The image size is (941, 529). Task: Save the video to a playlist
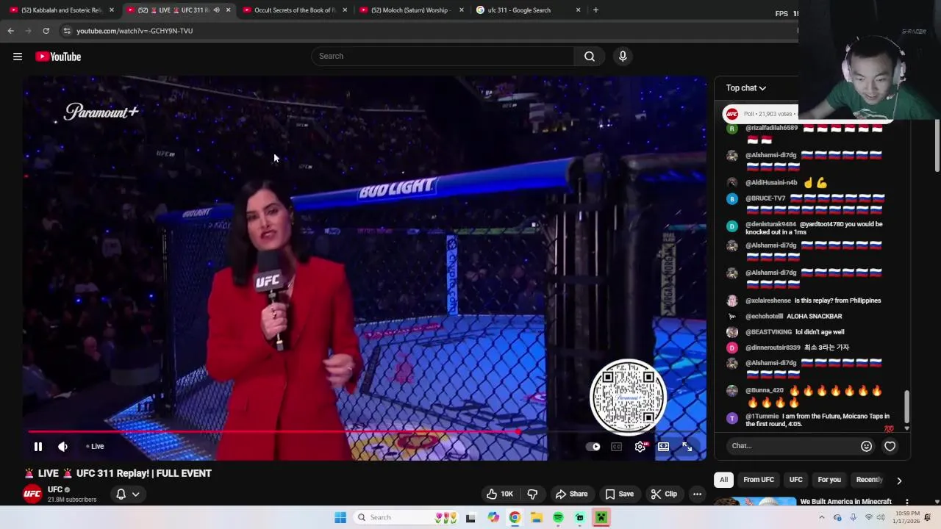pyautogui.click(x=619, y=494)
